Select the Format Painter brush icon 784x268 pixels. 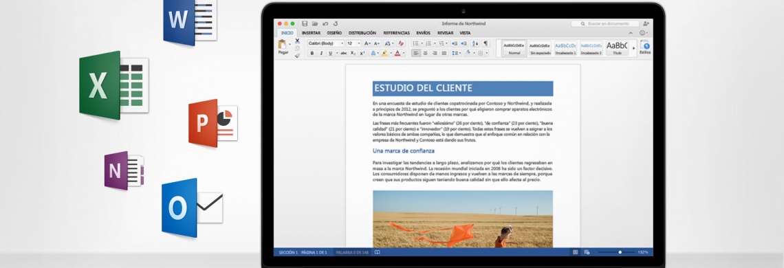click(x=297, y=56)
